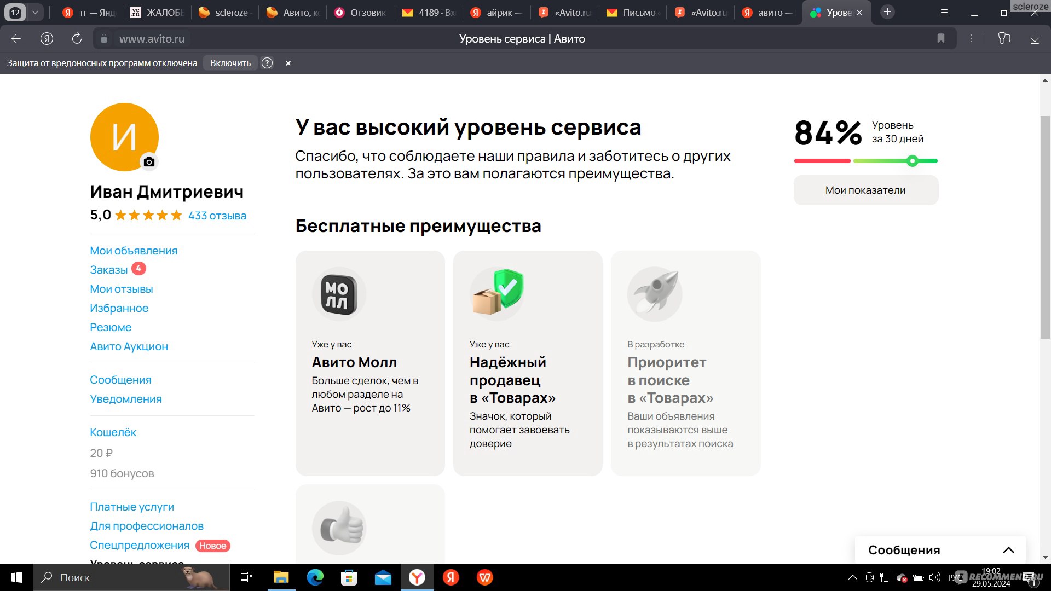Click the www.avito.ru address bar
Screen dimensions: 1051x591
[x=152, y=39]
